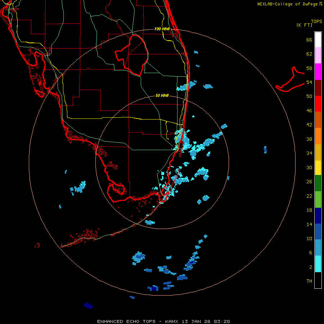The width and height of the screenshot is (324, 324).
Task: Click the 62 legend value
Action: pyautogui.click(x=309, y=54)
